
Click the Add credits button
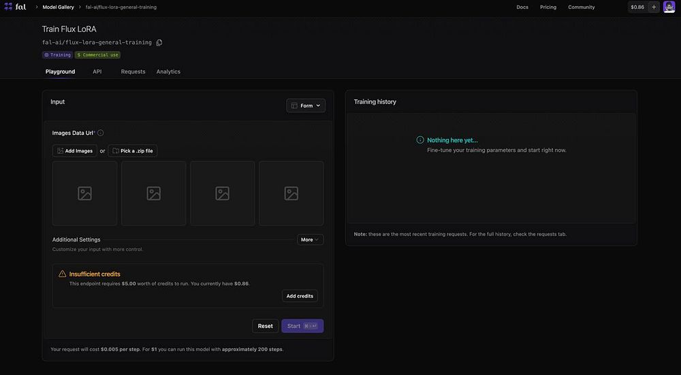[300, 296]
